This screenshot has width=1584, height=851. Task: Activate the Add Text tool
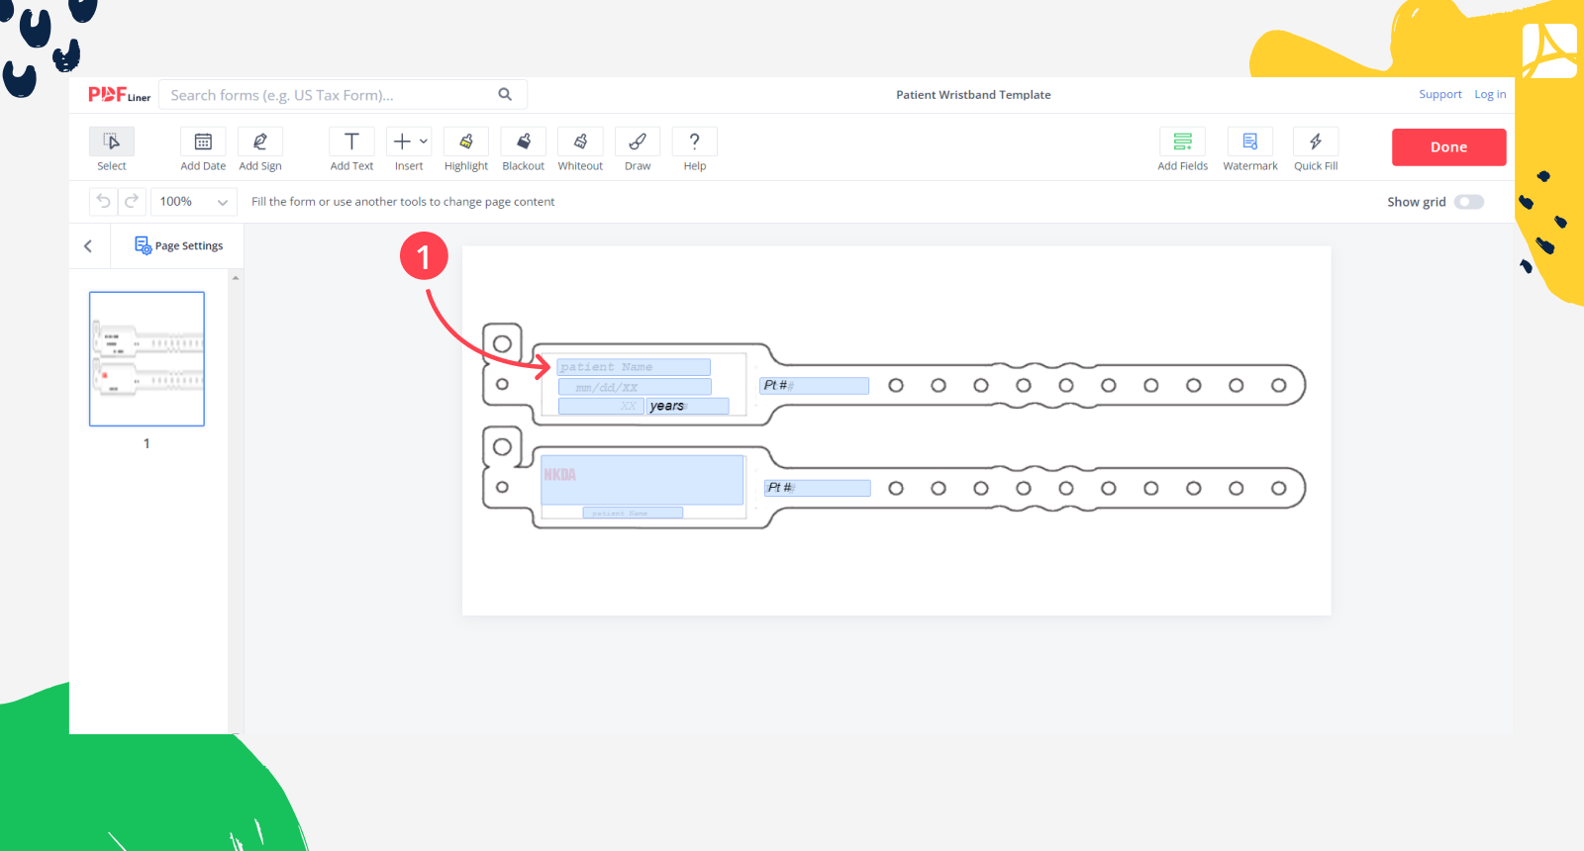(x=351, y=142)
